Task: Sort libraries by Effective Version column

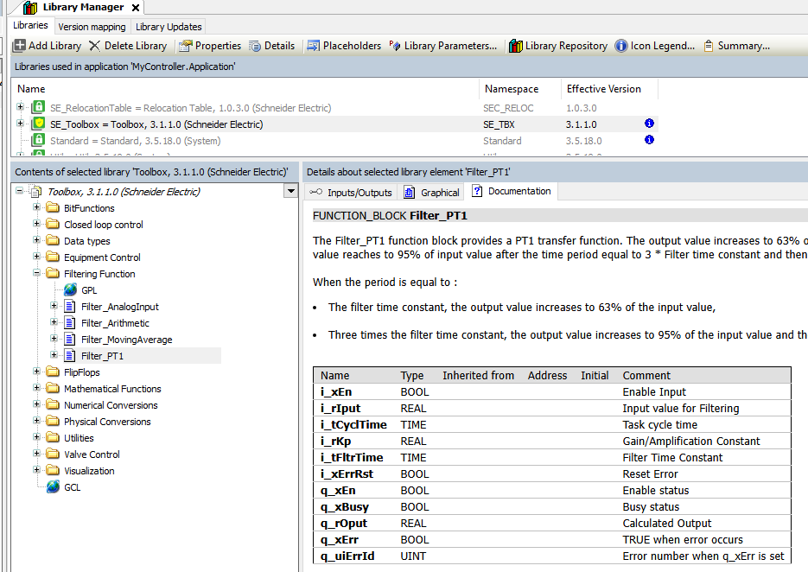Action: [604, 89]
